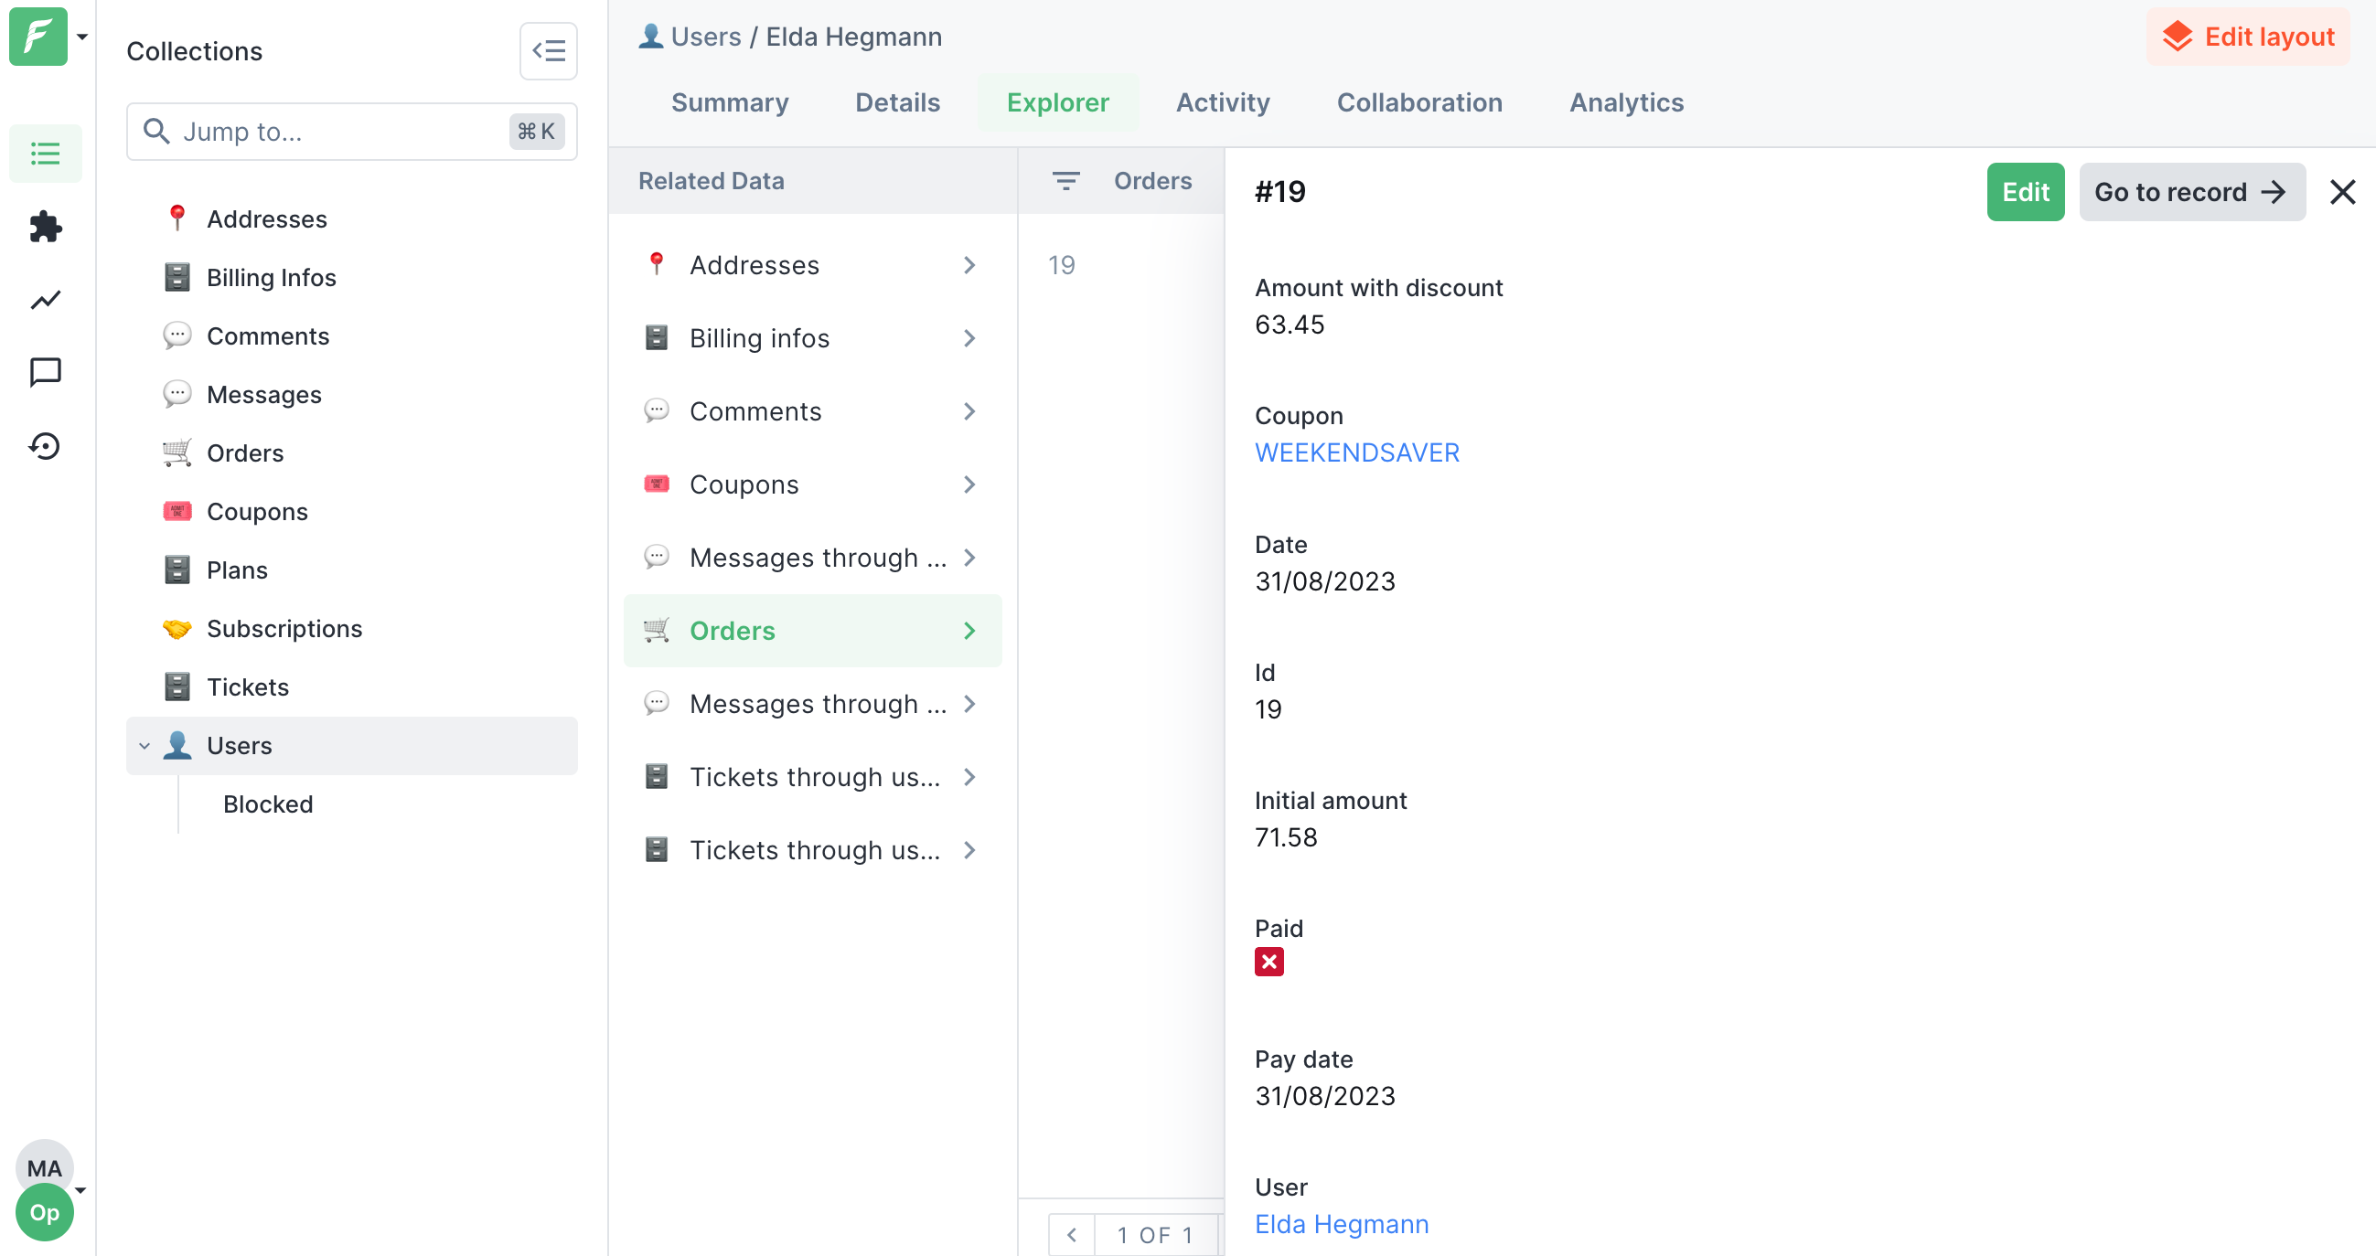Expand the project dropdown arrow near logo
The width and height of the screenshot is (2376, 1256).
click(82, 37)
